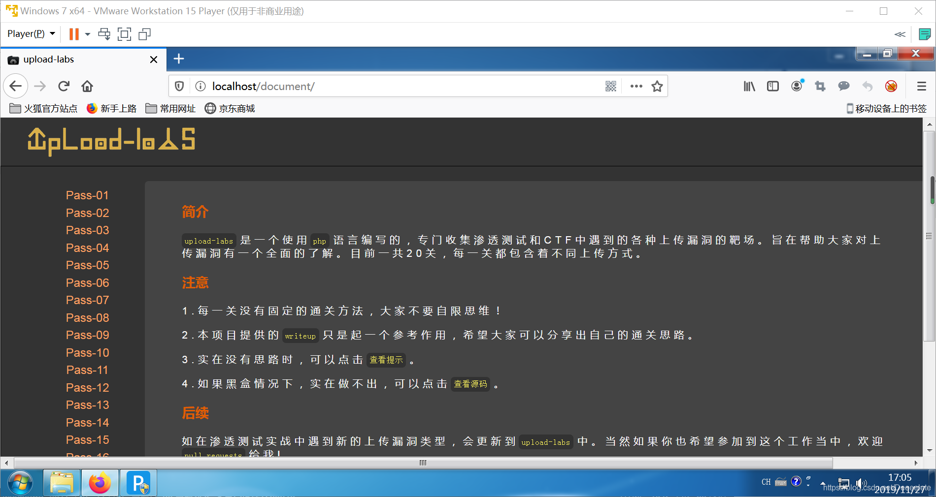Go to the Firefox home page

[x=87, y=86]
